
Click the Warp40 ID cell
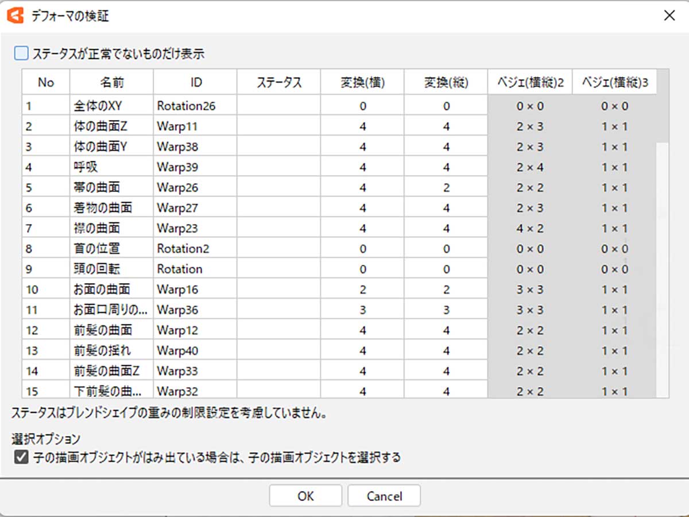pyautogui.click(x=195, y=350)
